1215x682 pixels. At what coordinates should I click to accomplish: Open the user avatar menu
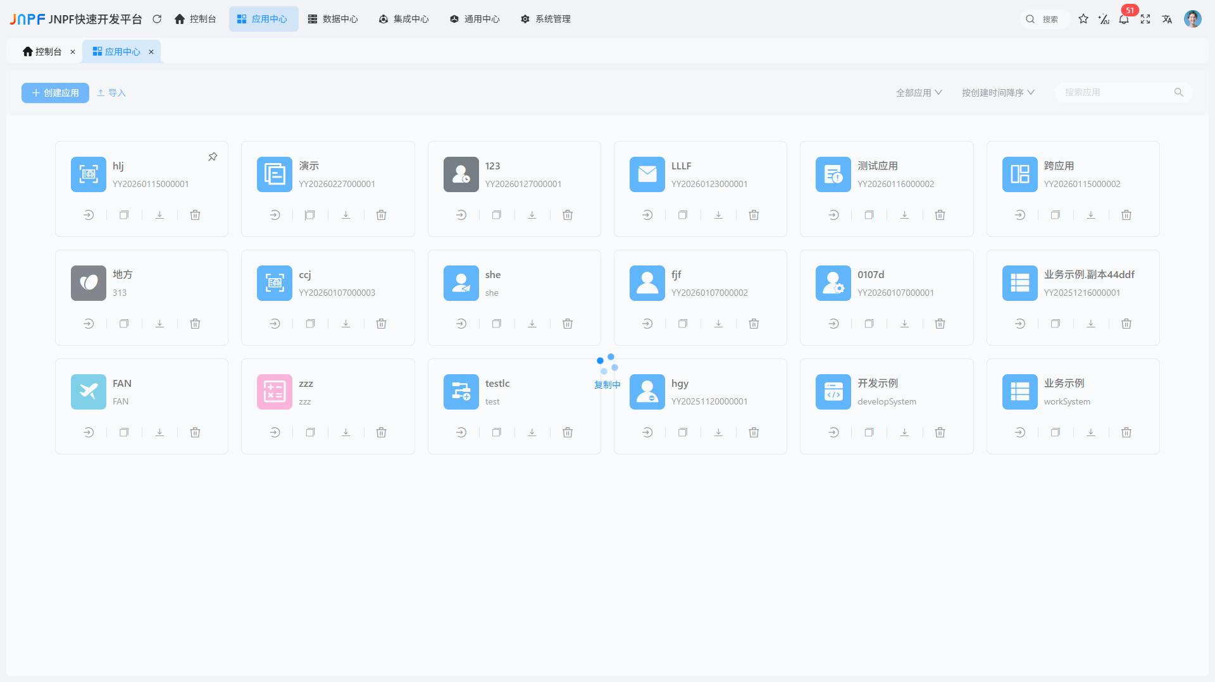(x=1192, y=20)
